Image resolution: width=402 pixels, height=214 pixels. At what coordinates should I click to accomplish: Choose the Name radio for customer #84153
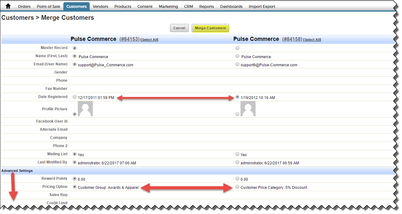tap(75, 56)
